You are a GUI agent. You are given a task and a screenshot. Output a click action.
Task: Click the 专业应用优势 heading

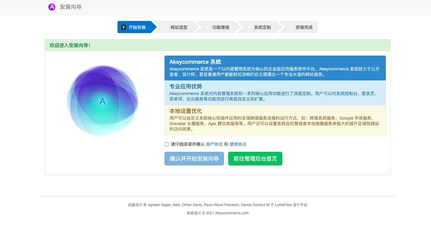[x=186, y=87]
